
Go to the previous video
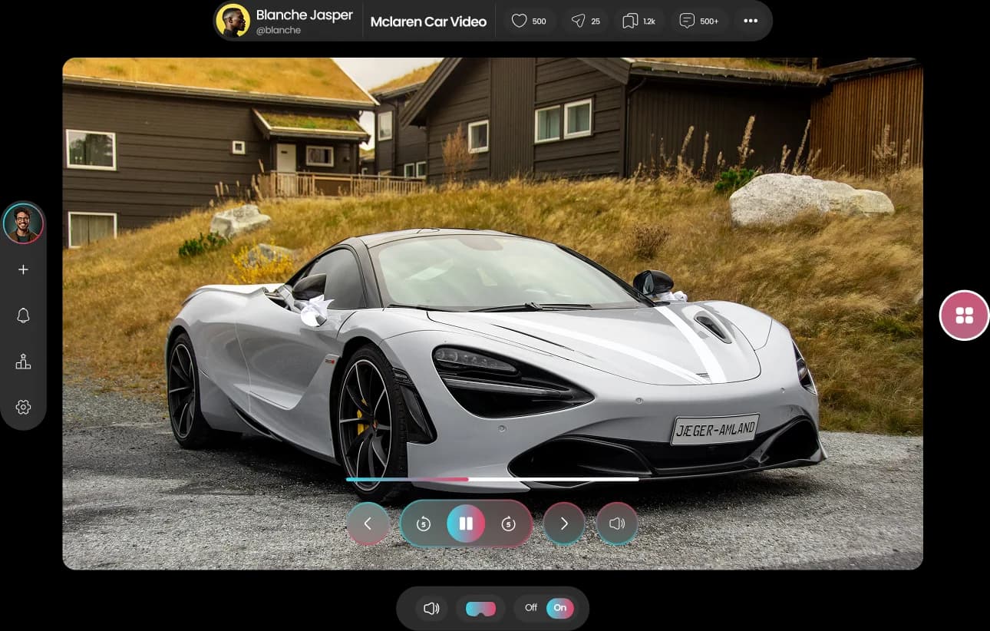click(368, 524)
